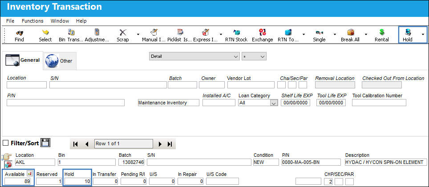Click the Batch filter field
This screenshot has height=187, width=429.
182,85
